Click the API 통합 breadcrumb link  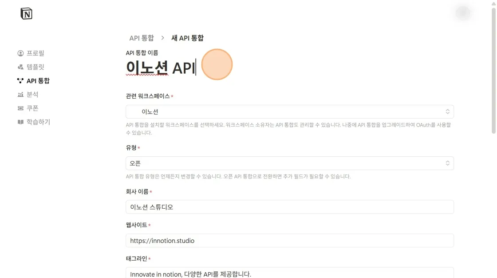click(142, 38)
